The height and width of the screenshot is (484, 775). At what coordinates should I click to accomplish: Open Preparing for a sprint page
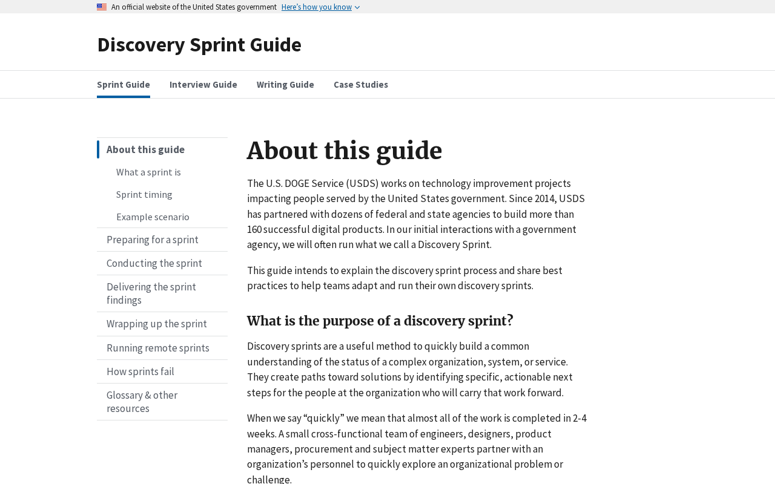click(162, 240)
